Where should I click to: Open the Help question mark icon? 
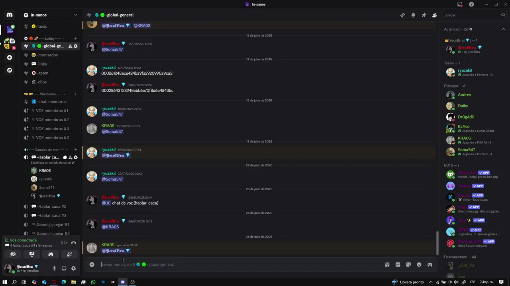(x=471, y=4)
